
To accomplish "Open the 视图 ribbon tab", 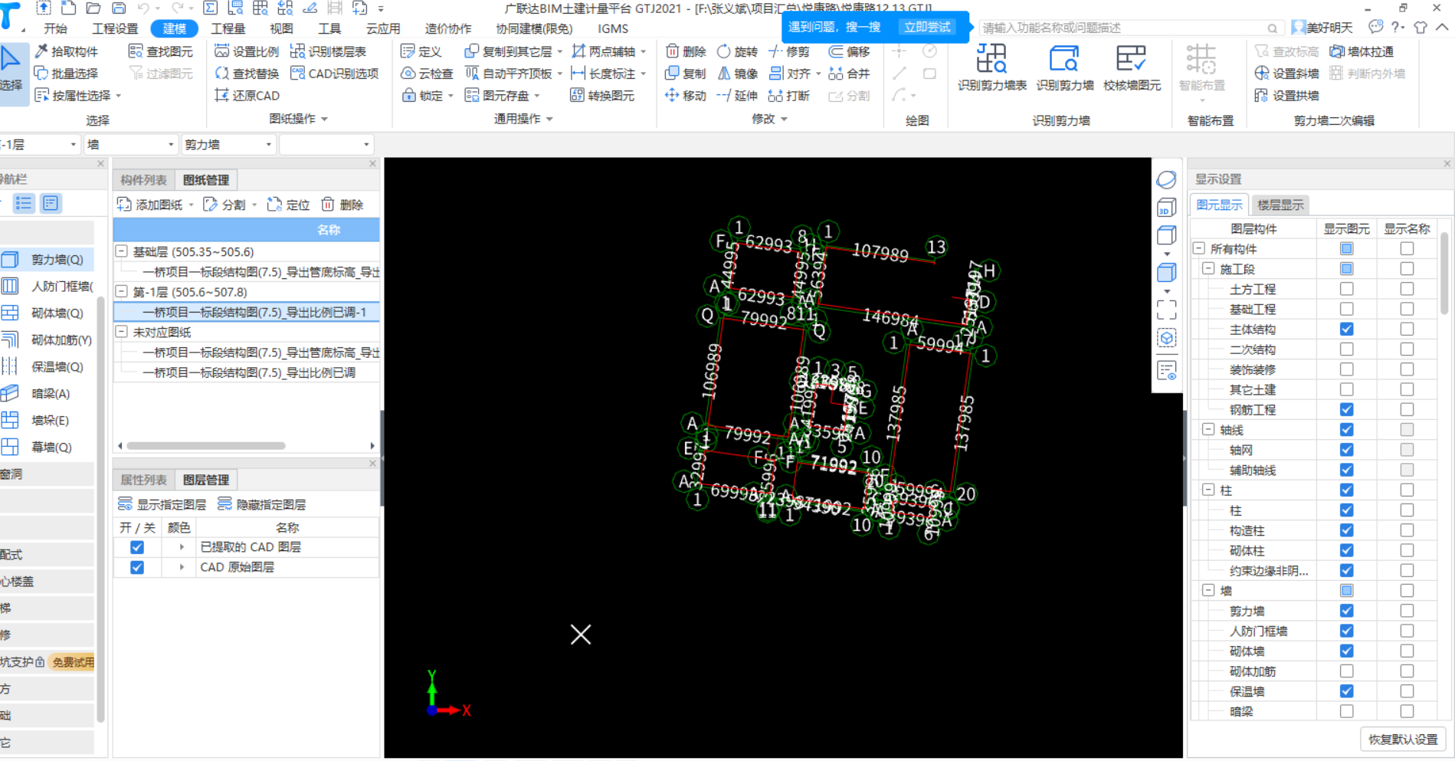I will [x=281, y=28].
